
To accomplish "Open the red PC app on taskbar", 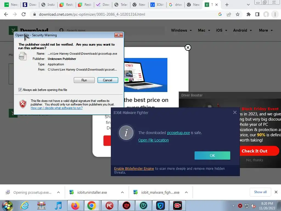I will click(109, 206).
